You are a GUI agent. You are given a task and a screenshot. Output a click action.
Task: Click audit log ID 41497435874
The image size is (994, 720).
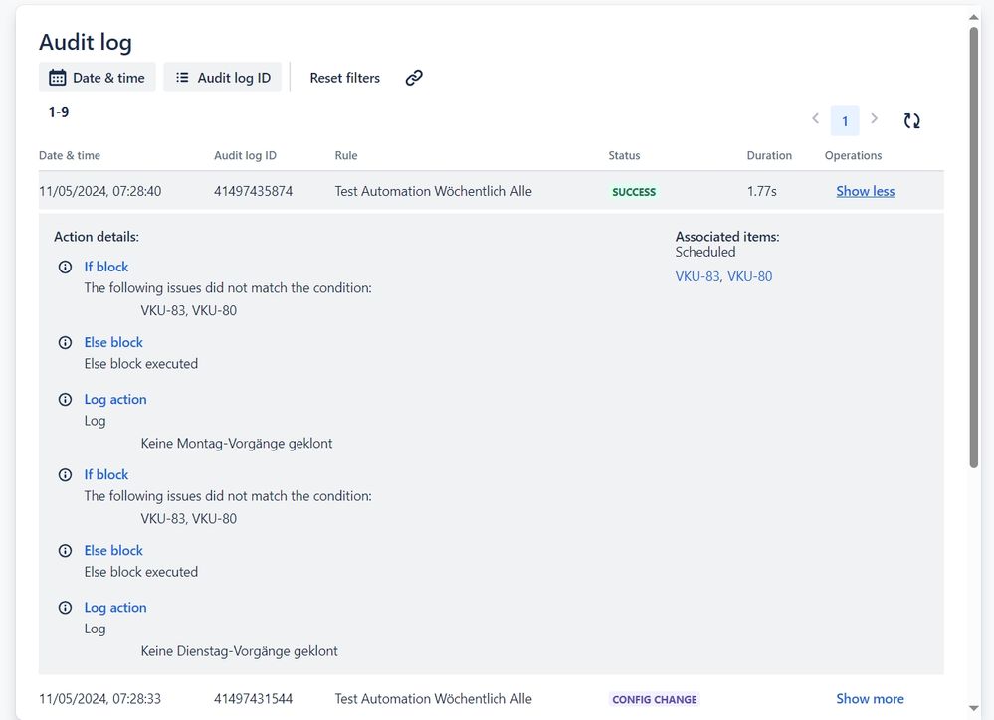pos(253,191)
